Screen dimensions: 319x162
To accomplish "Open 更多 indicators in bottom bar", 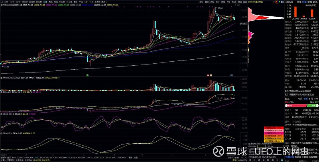I will 131,158.
